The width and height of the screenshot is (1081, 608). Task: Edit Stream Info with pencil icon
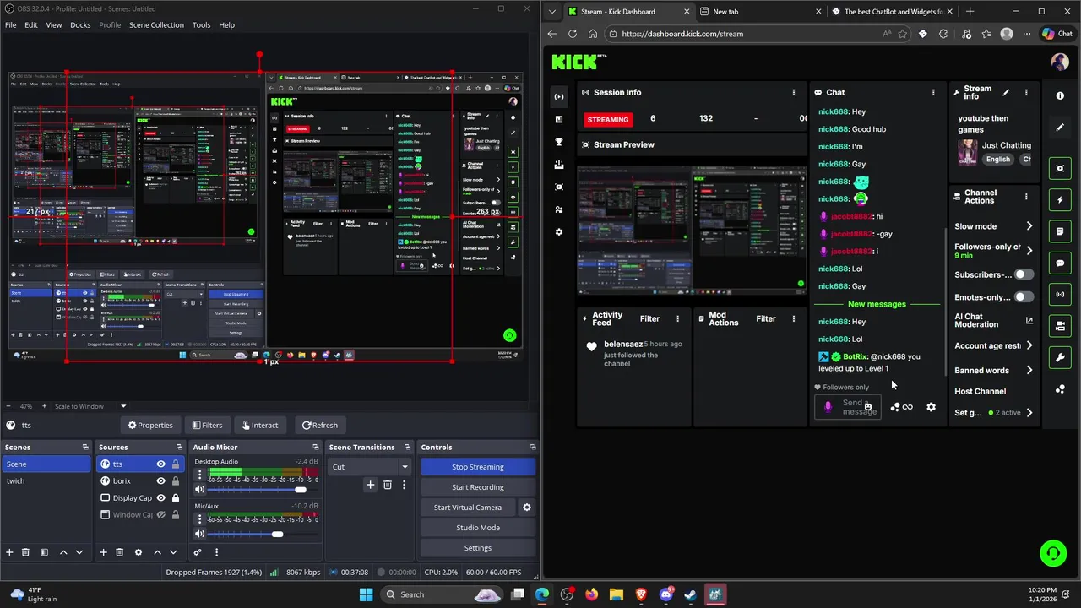coord(1006,92)
